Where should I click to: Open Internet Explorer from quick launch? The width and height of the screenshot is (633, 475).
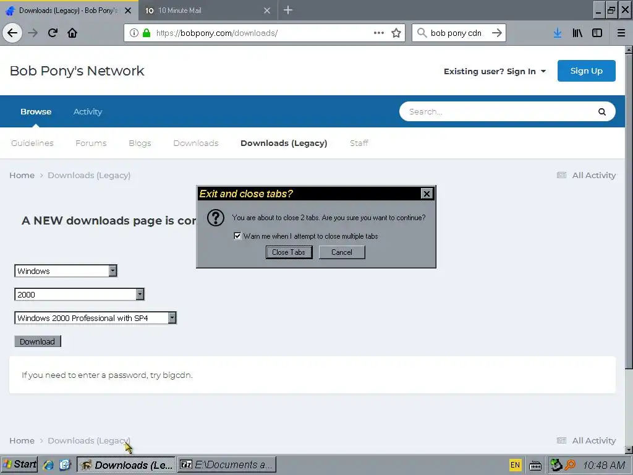pos(49,465)
